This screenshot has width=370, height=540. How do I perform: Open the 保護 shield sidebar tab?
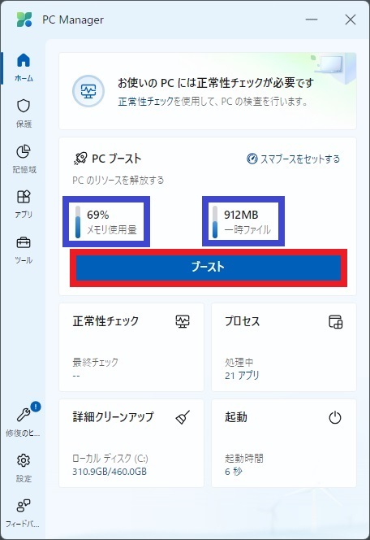[x=24, y=113]
